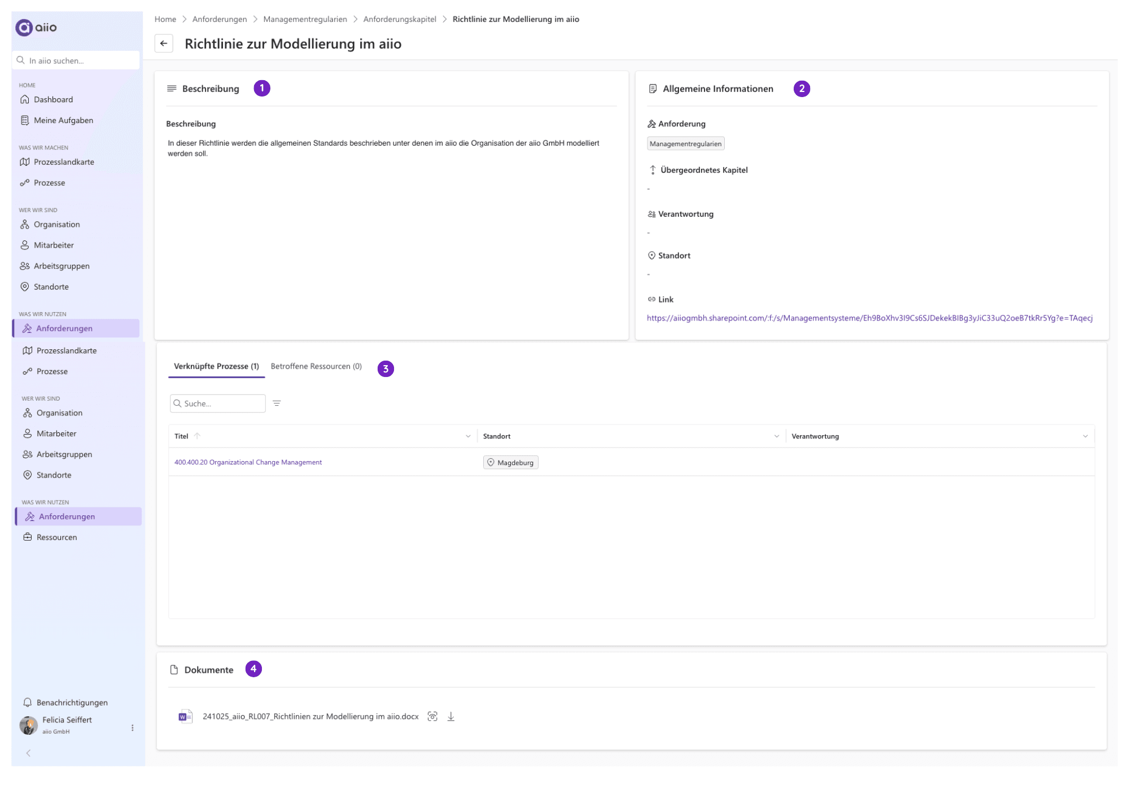Open the filter icon beside the table search
This screenshot has height=798, width=1129.
(277, 404)
